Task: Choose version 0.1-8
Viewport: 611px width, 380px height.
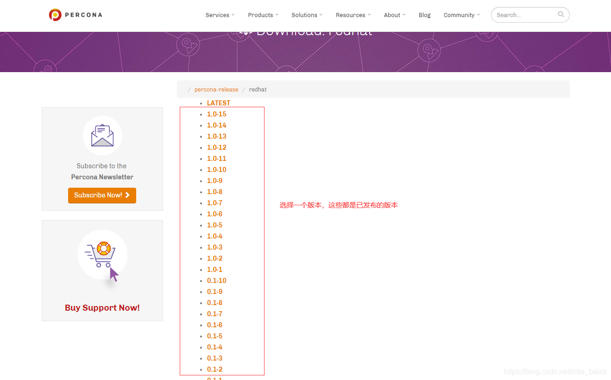Action: tap(215, 303)
